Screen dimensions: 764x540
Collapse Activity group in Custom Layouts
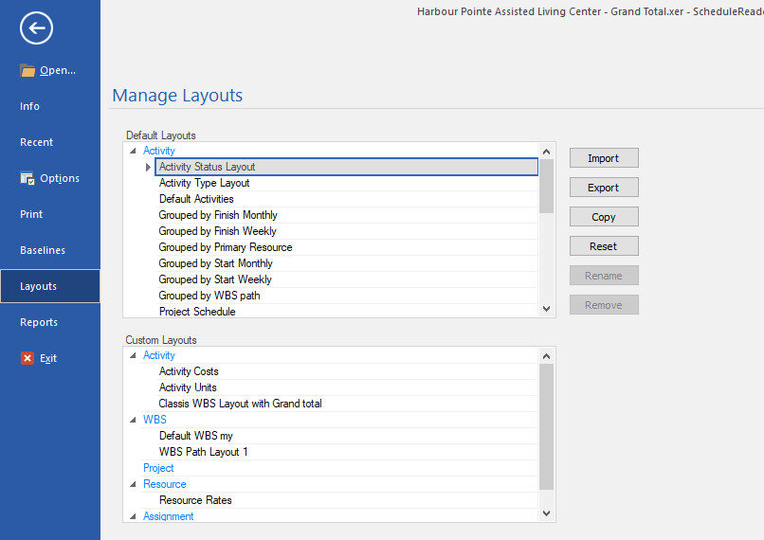(x=133, y=355)
